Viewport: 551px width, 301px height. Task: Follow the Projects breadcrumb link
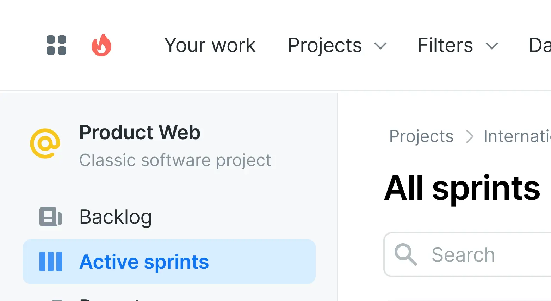coord(421,136)
